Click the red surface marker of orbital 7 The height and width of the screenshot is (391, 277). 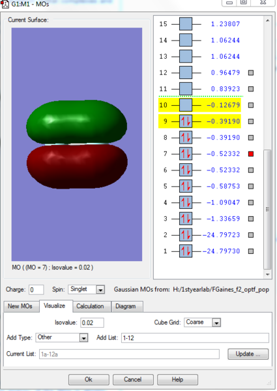coord(251,154)
